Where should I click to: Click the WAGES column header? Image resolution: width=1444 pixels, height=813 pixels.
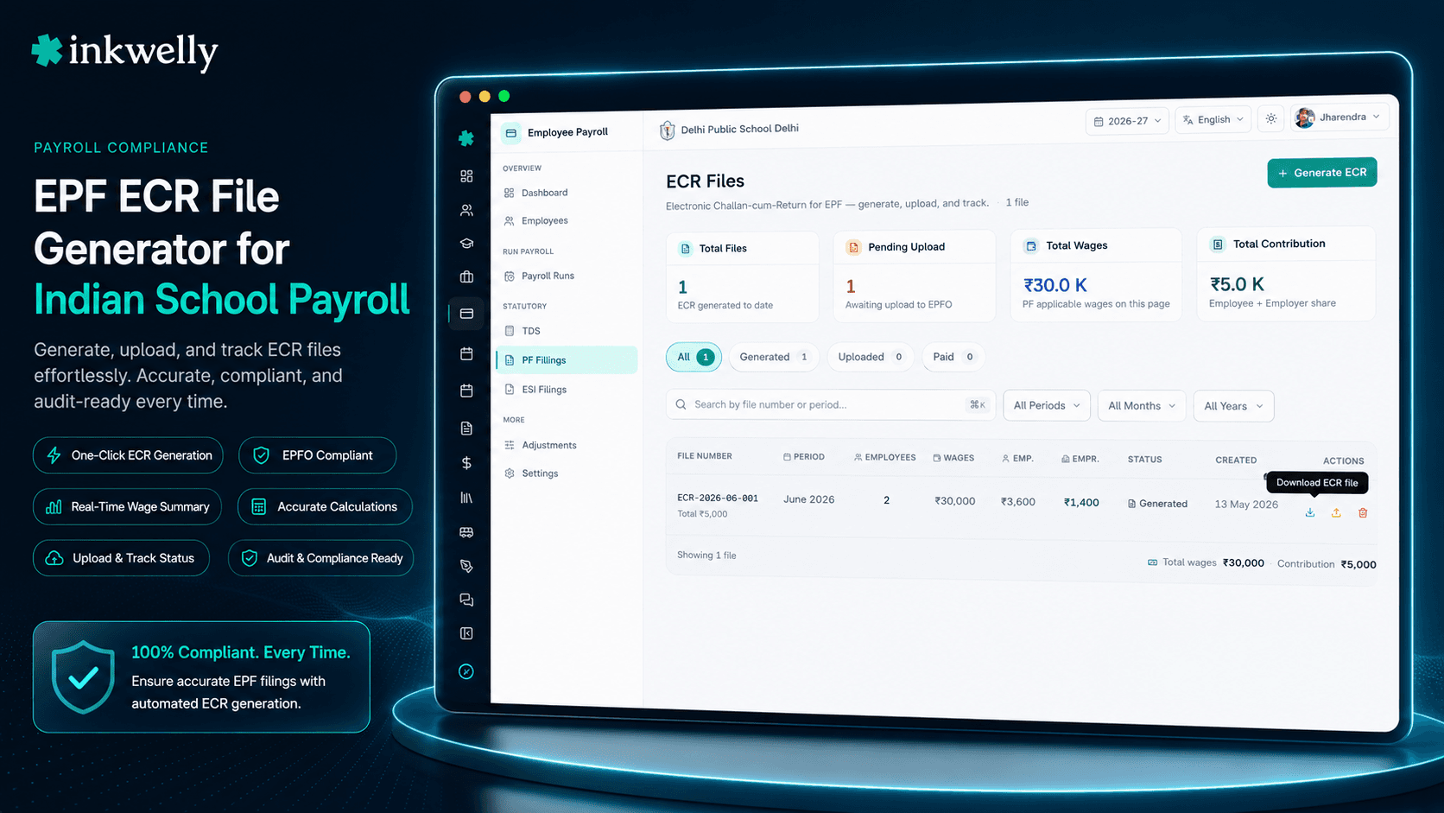tap(953, 458)
